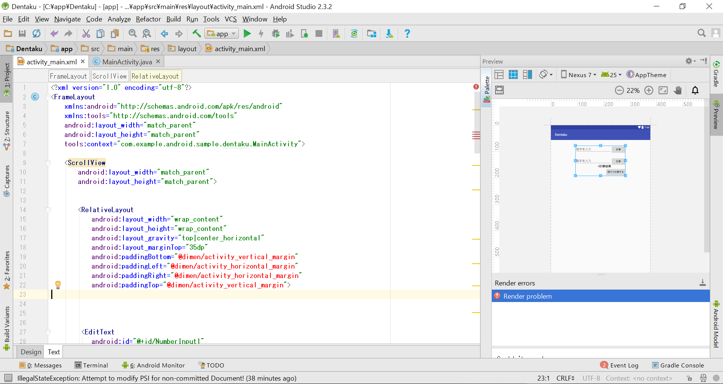Toggle the Favorites tool window

tap(7, 270)
